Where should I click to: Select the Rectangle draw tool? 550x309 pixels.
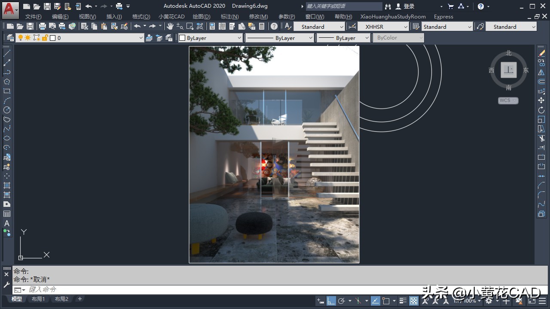tap(7, 91)
